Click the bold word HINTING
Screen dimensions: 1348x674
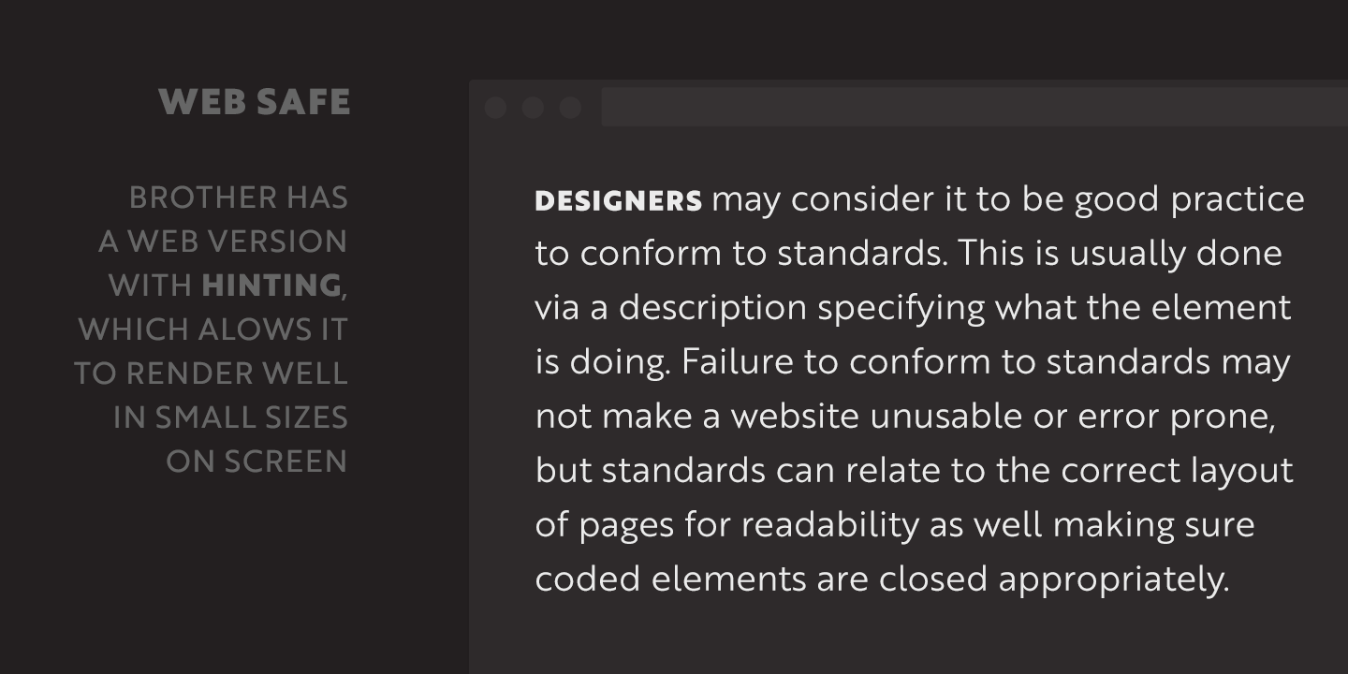tap(271, 286)
